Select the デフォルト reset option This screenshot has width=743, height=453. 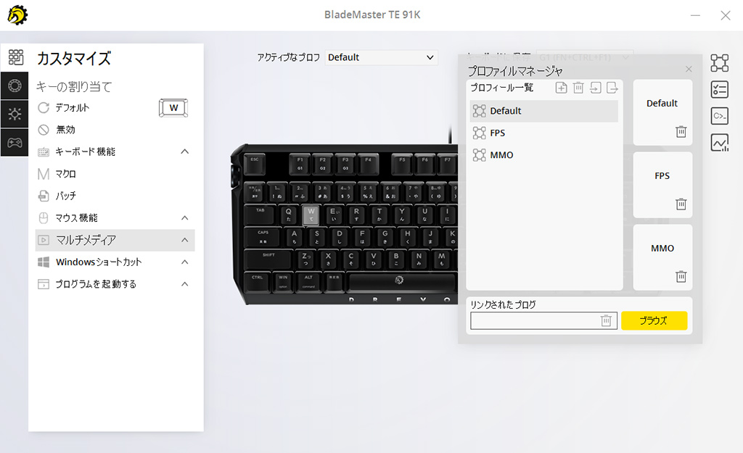pos(64,107)
